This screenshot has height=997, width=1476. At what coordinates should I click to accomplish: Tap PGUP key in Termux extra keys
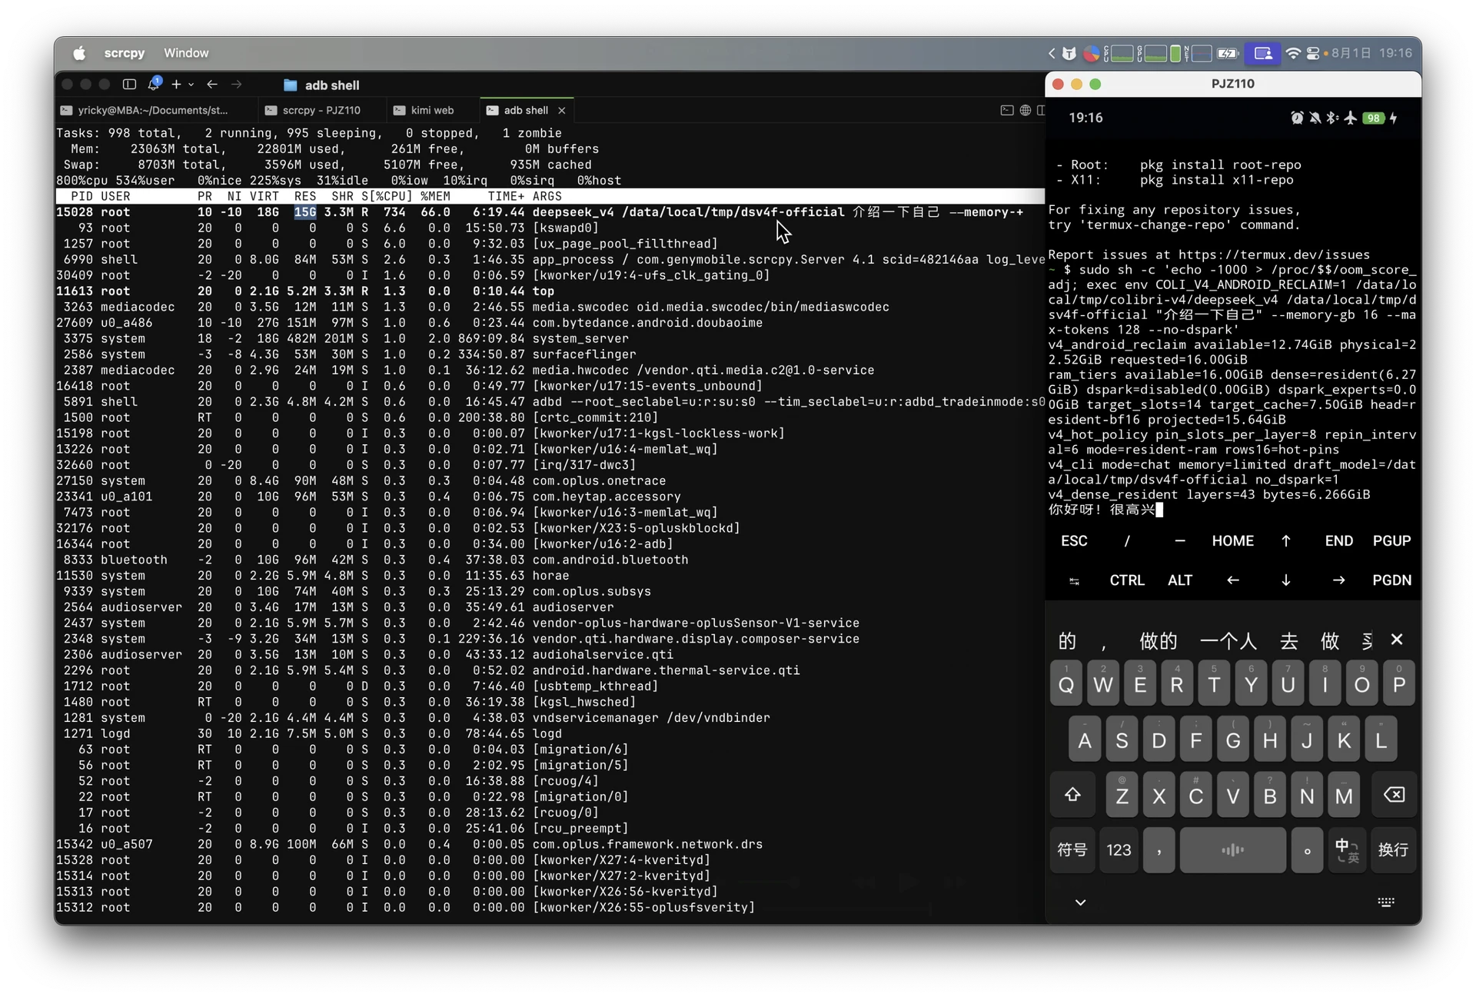click(x=1391, y=540)
